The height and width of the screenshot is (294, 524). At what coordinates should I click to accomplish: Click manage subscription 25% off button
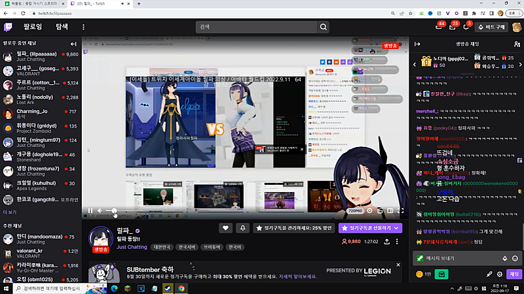pos(294,228)
